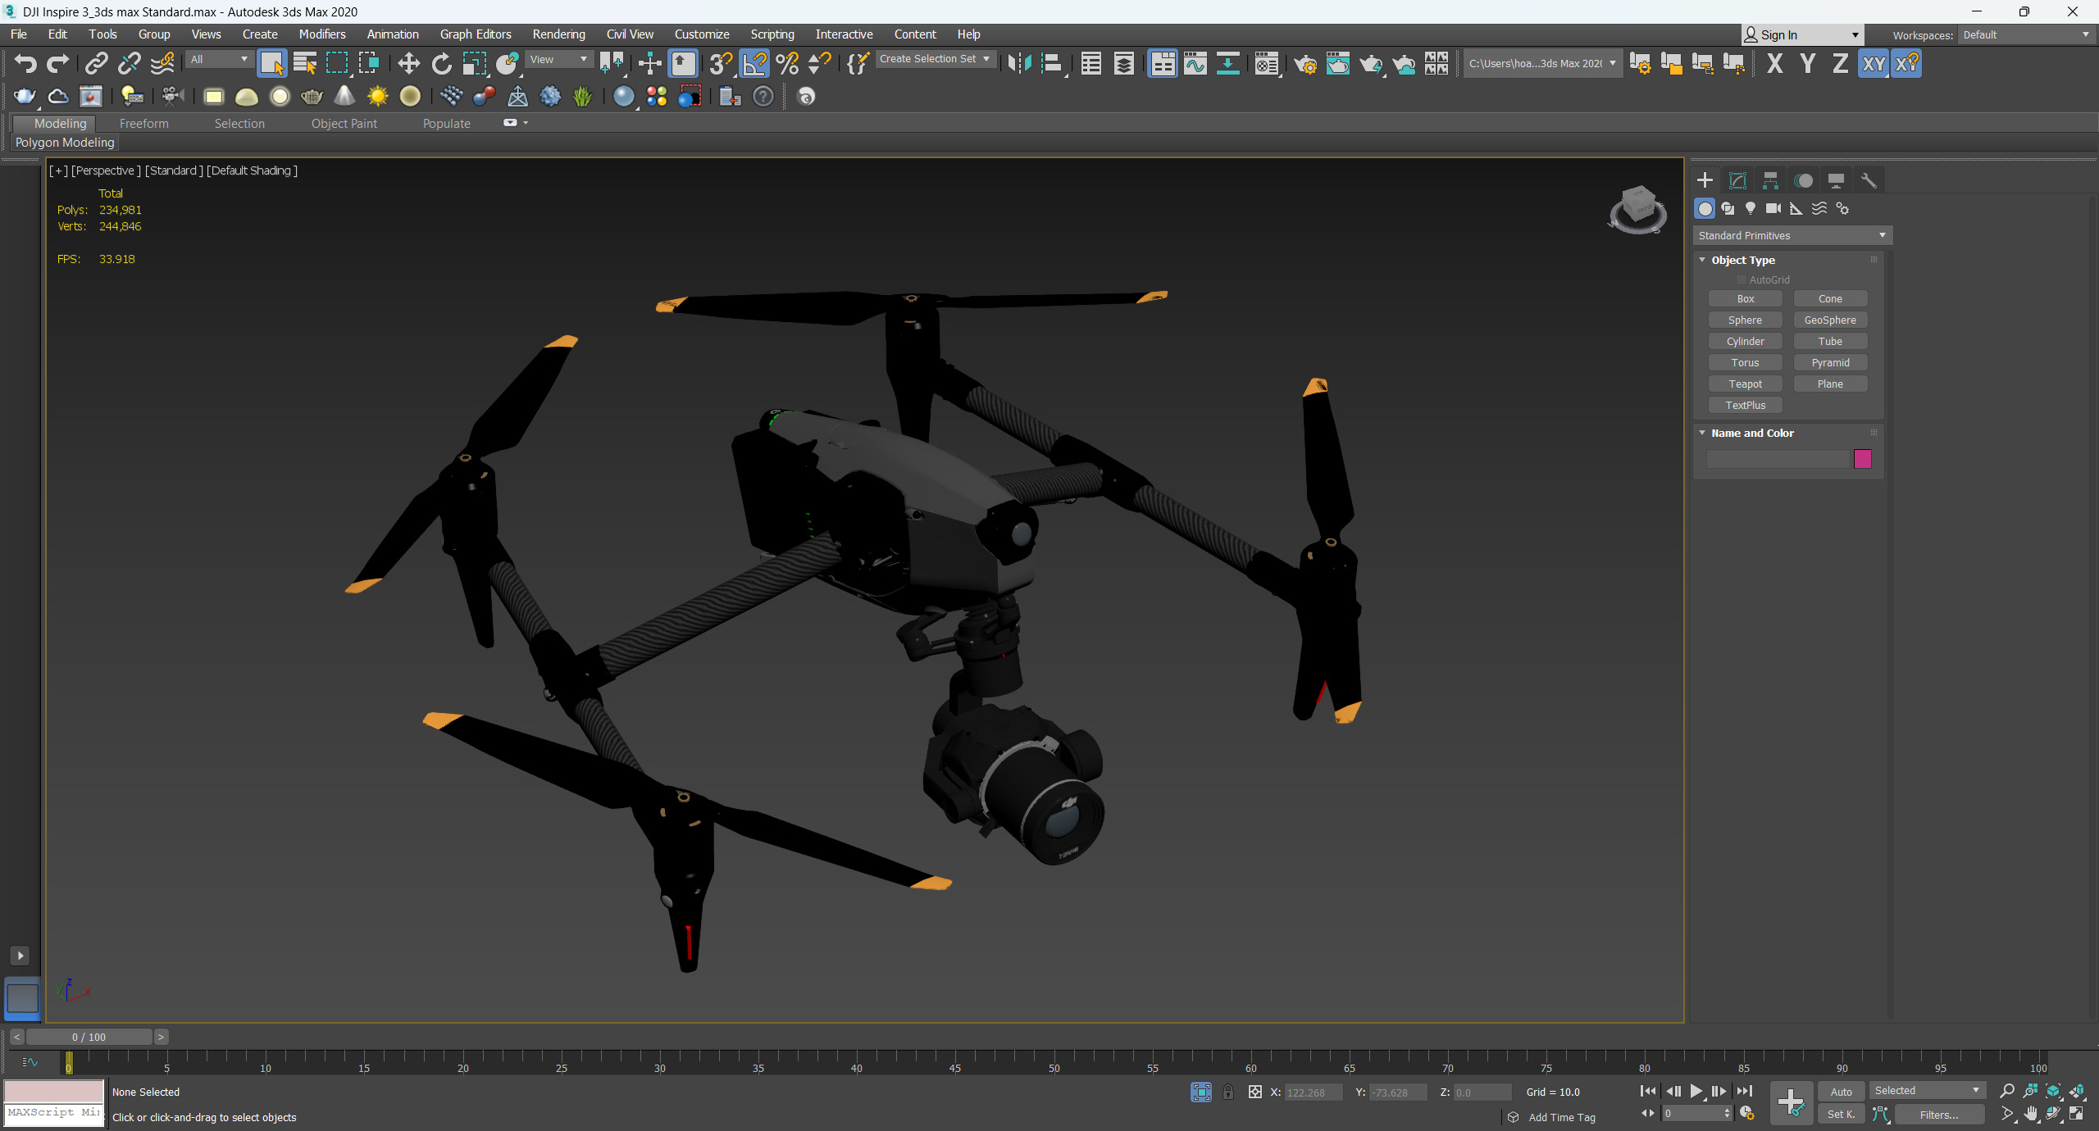Open the selection filter All dropdown
This screenshot has height=1131, width=2099.
pyautogui.click(x=218, y=59)
